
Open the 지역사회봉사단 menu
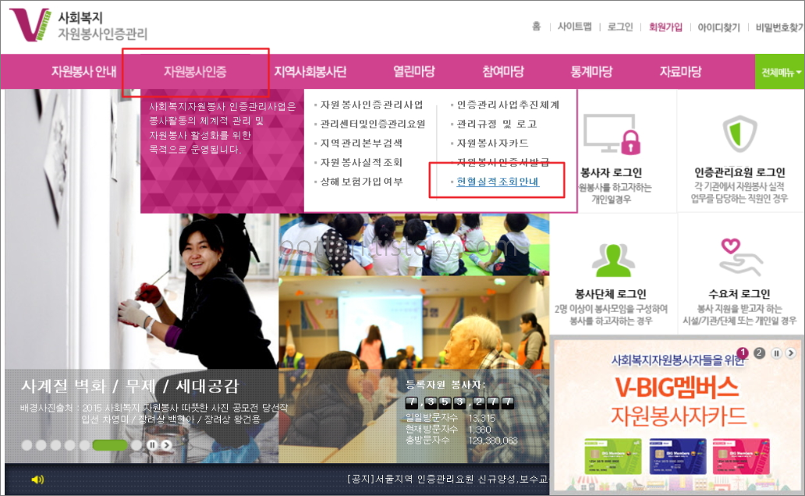310,72
